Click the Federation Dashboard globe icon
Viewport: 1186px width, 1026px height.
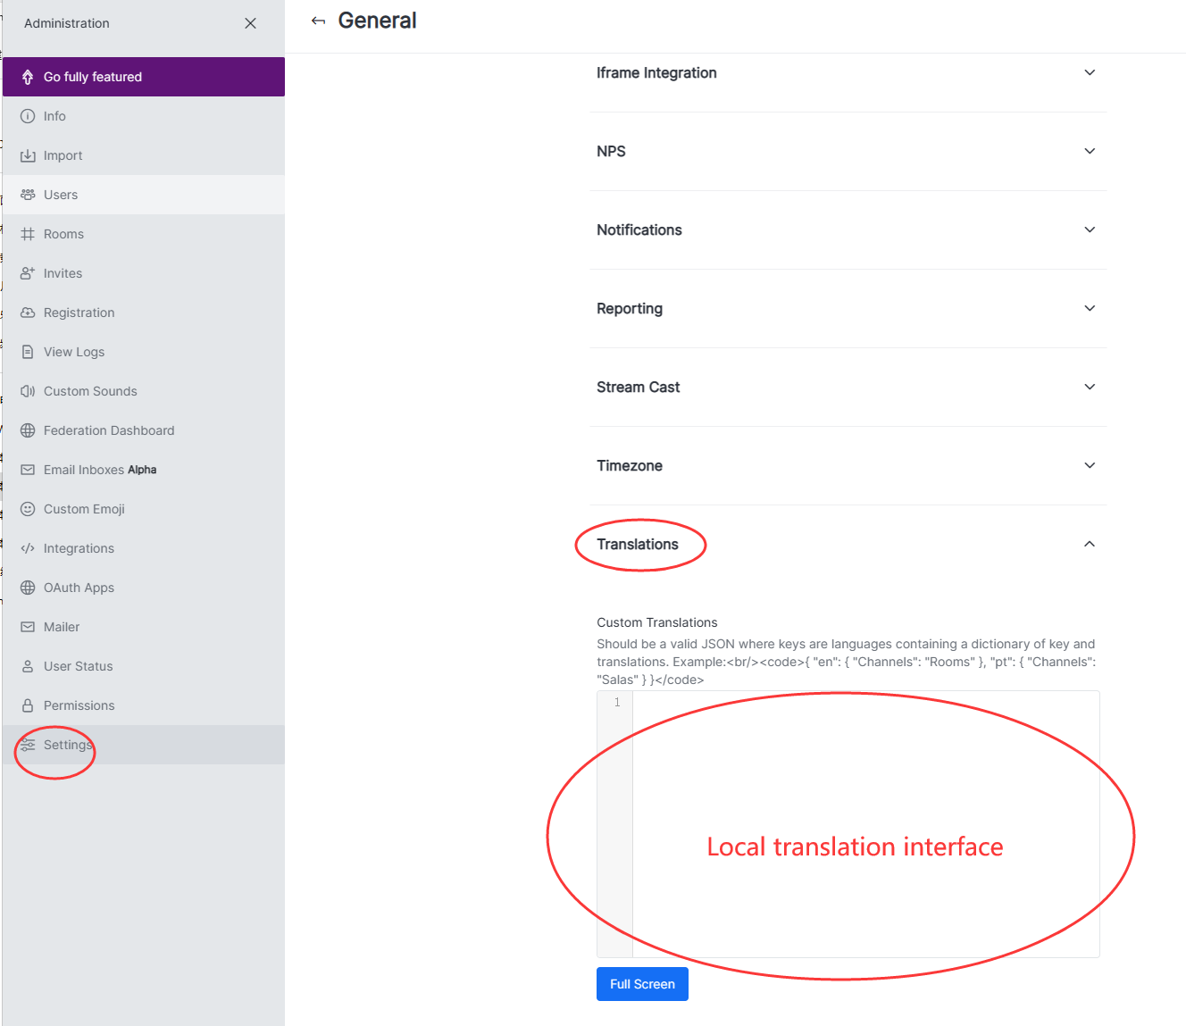[28, 430]
